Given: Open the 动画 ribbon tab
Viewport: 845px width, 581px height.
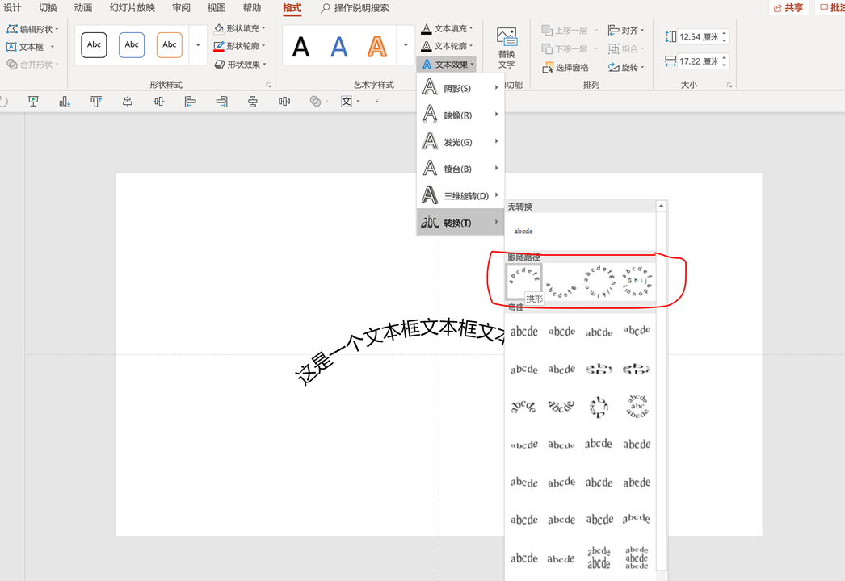Looking at the screenshot, I should click(83, 7).
